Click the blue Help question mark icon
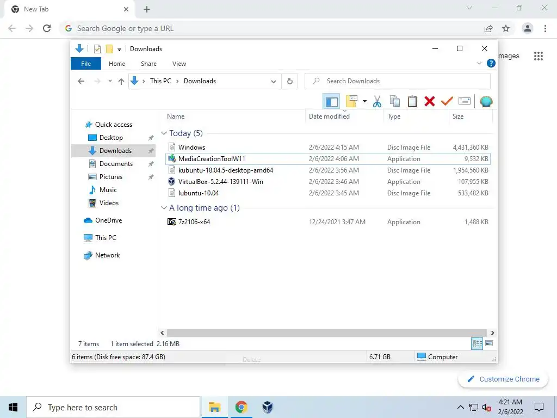Image resolution: width=557 pixels, height=418 pixels. (491, 63)
